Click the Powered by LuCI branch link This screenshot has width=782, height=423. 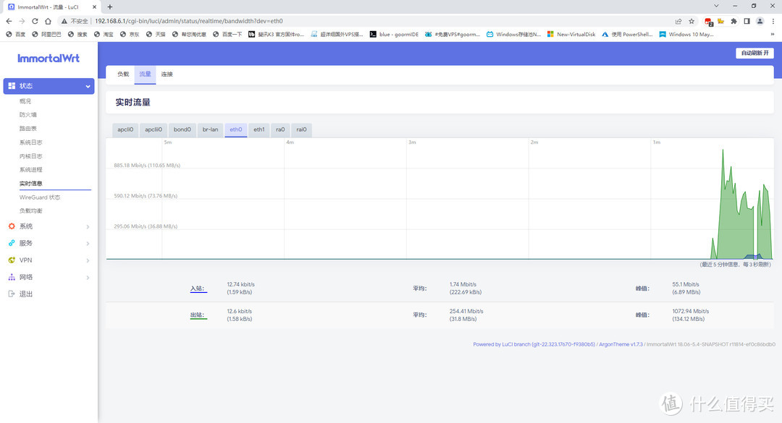point(534,344)
